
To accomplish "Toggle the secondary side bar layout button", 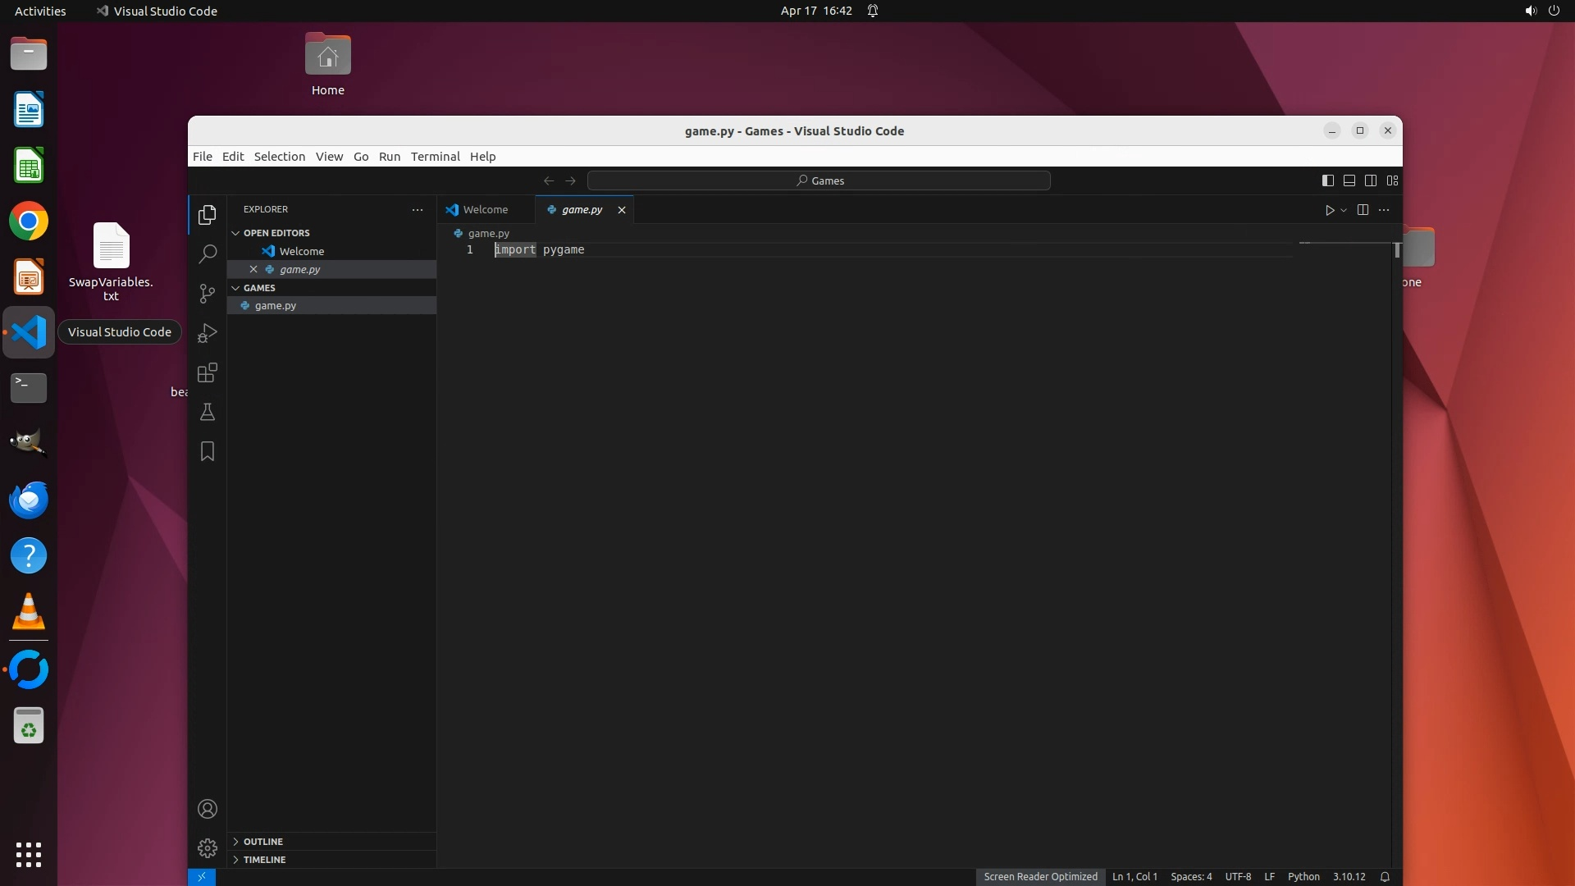I will tap(1370, 180).
